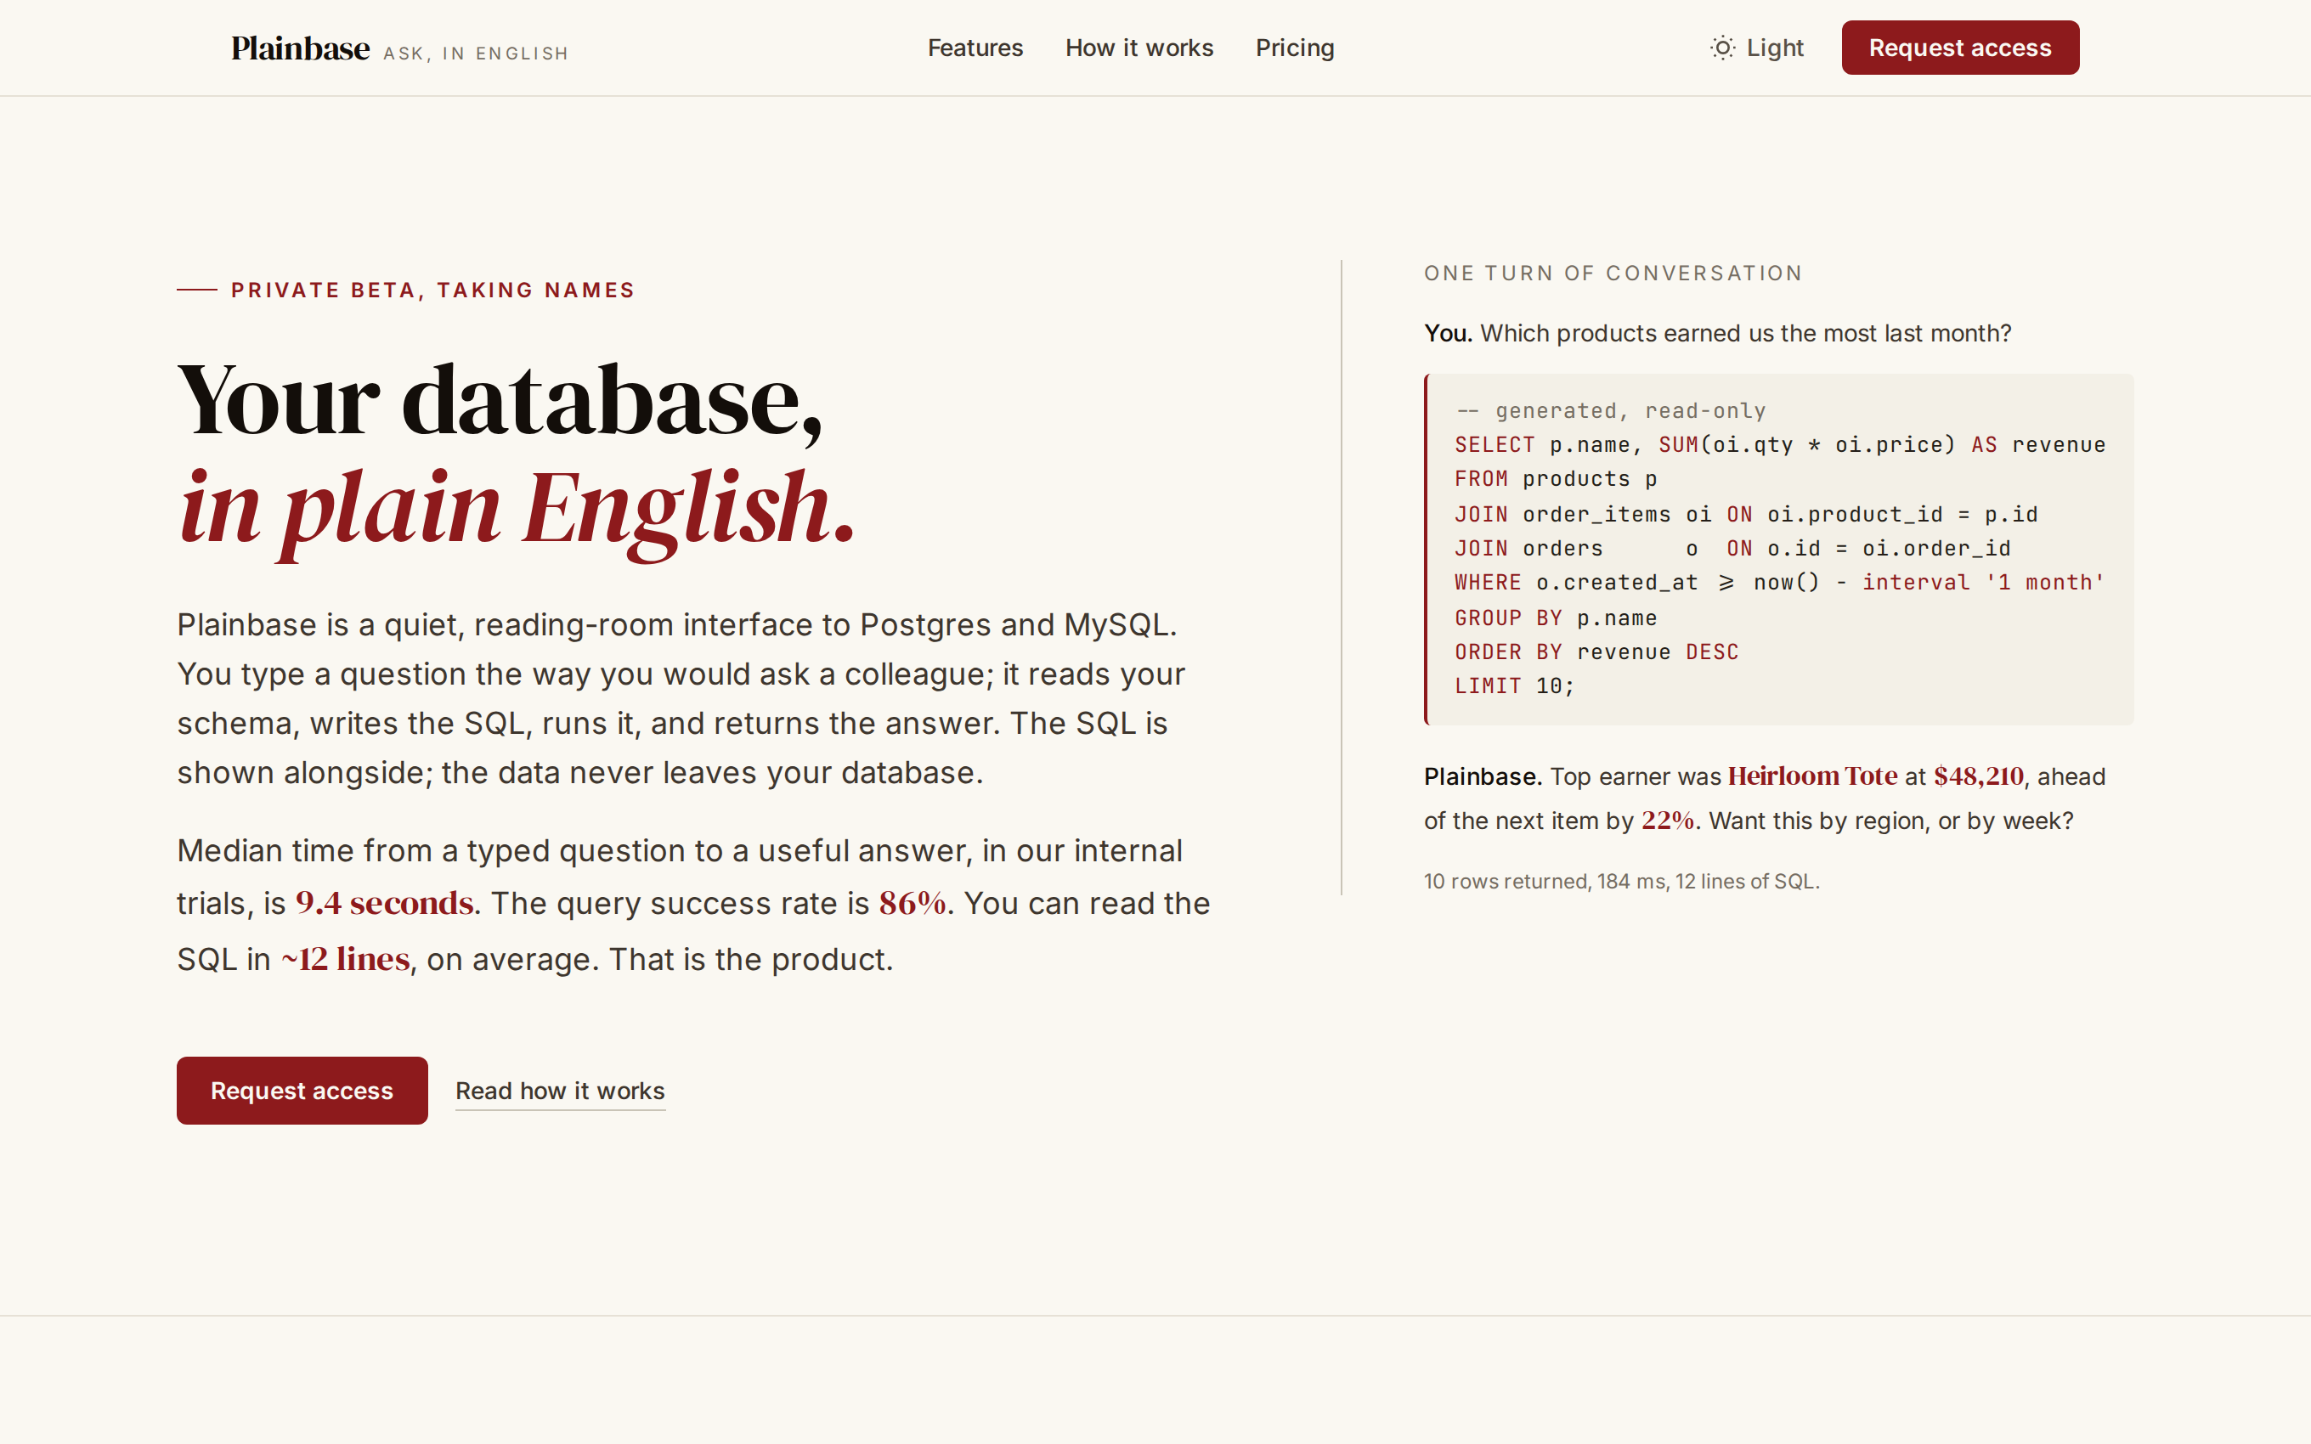Click the 'Plainbase is a quiet, reading-room' paragraph

(x=682, y=698)
